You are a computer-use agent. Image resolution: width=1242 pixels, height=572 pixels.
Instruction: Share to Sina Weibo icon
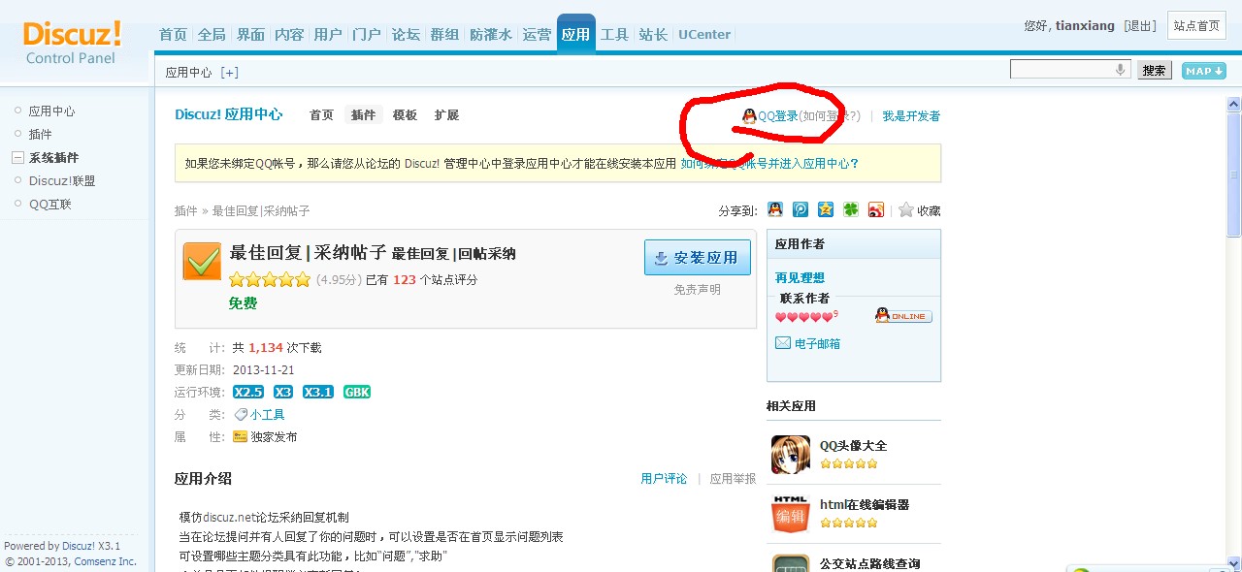coord(876,209)
